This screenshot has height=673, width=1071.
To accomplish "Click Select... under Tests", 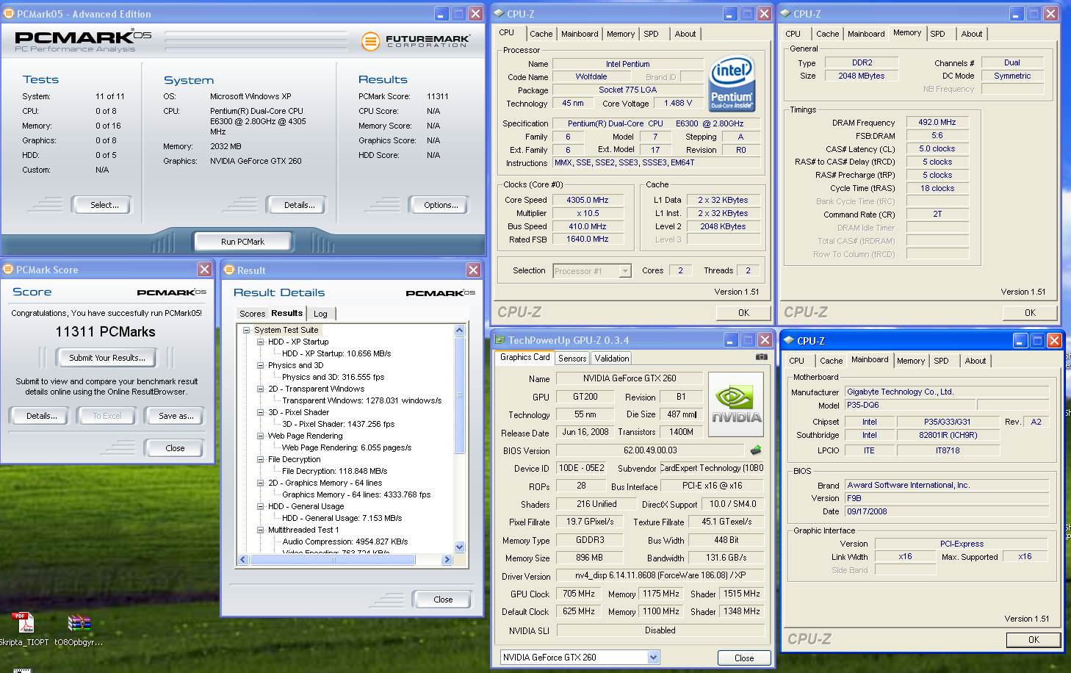I will [x=104, y=205].
